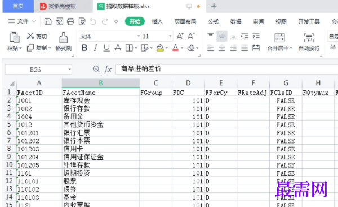Click the Redo arrow
Screen dimensions: 338x207
tap(105, 21)
